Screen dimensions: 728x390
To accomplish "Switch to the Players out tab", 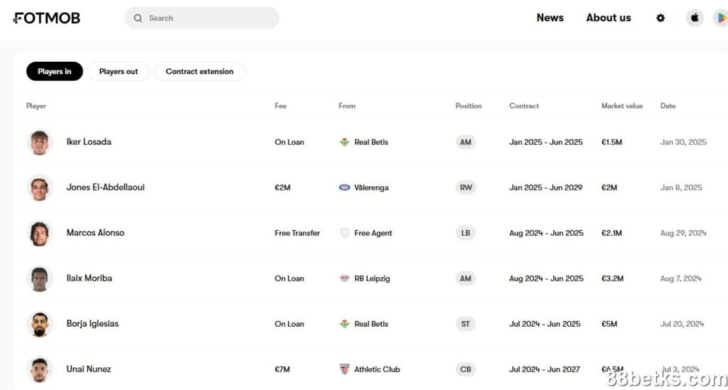I will [x=119, y=72].
